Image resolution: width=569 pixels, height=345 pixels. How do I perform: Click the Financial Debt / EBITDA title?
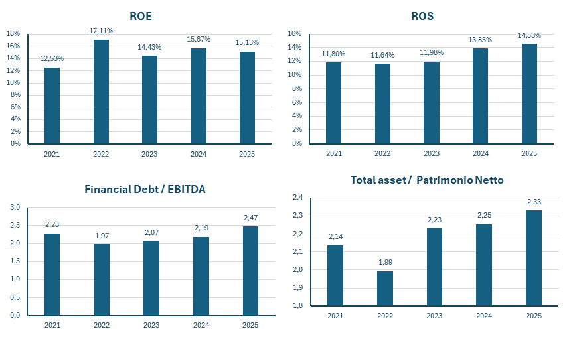point(145,189)
